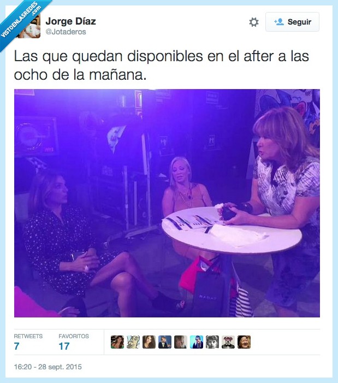Click the blue-toned sixth avatar

[197, 341]
